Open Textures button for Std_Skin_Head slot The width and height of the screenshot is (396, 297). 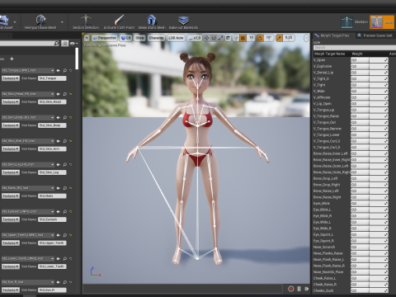point(11,101)
